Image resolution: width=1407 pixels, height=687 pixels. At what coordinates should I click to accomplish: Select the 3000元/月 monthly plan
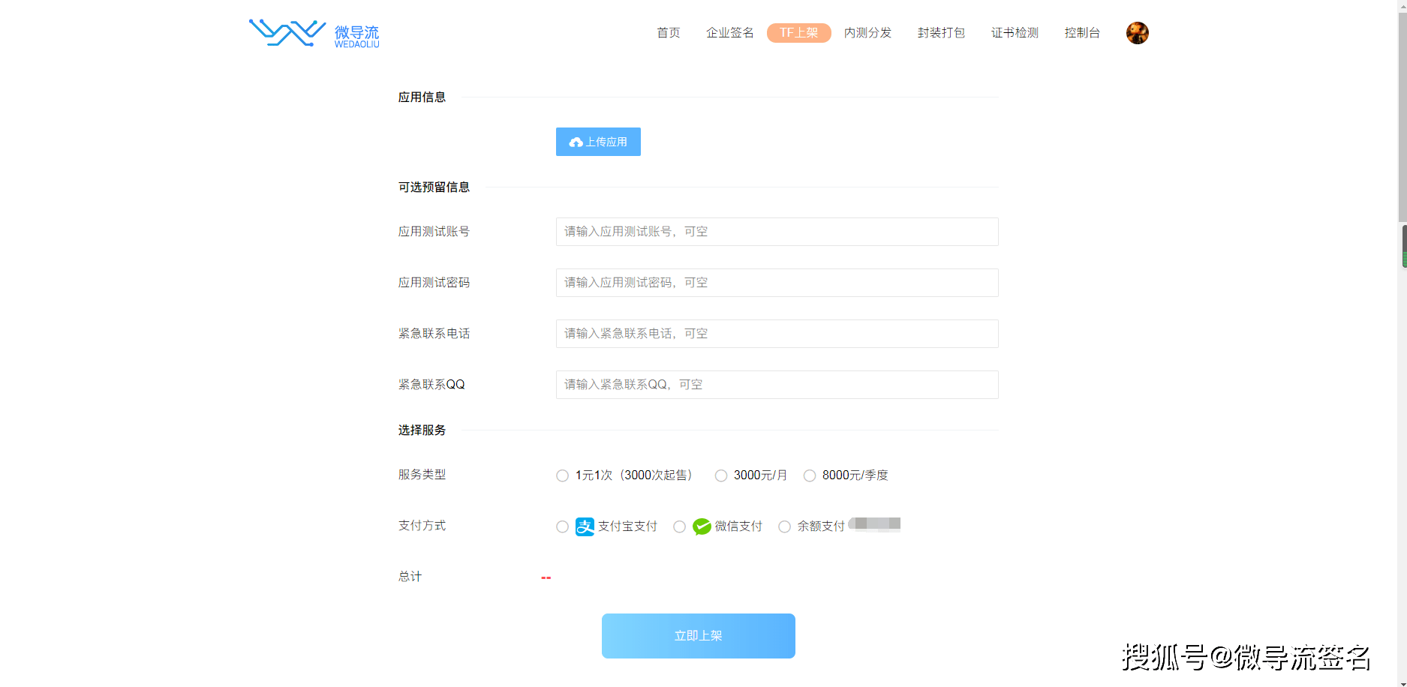(721, 475)
